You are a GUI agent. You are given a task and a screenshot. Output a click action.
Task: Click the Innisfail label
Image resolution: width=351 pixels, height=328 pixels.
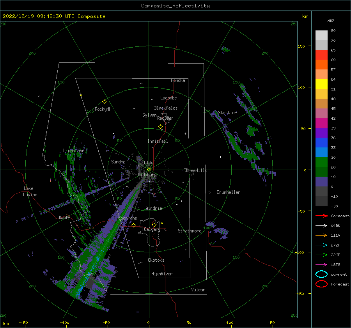tap(158, 141)
